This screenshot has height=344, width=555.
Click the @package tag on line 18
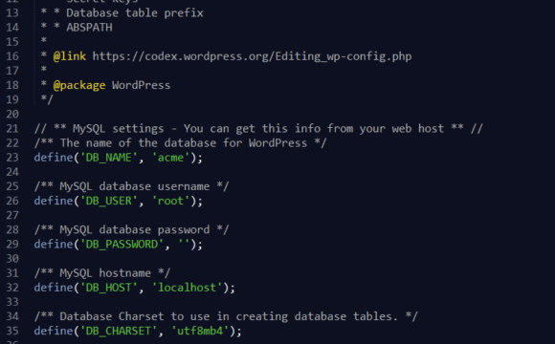(79, 85)
